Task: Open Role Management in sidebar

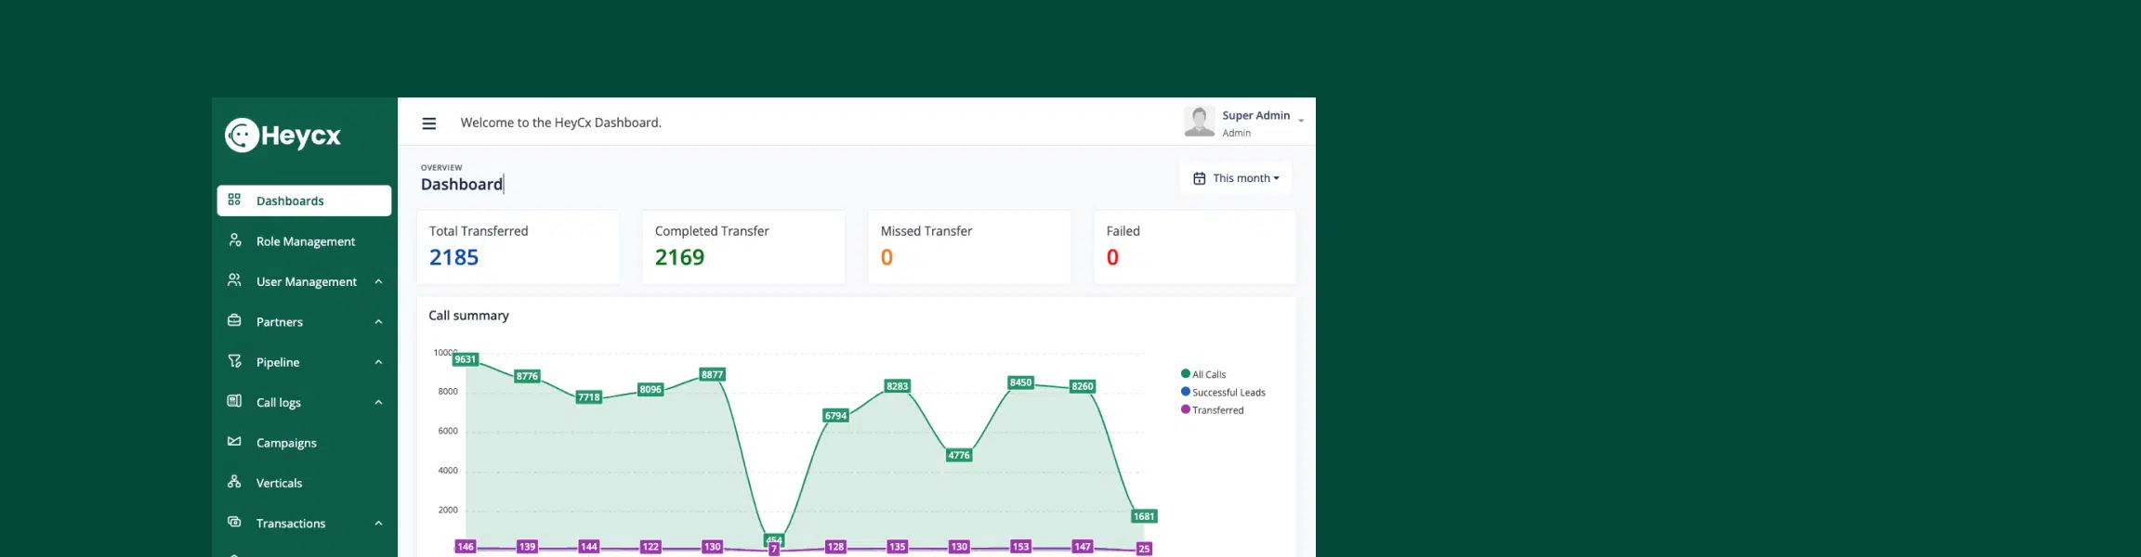Action: pyautogui.click(x=304, y=241)
